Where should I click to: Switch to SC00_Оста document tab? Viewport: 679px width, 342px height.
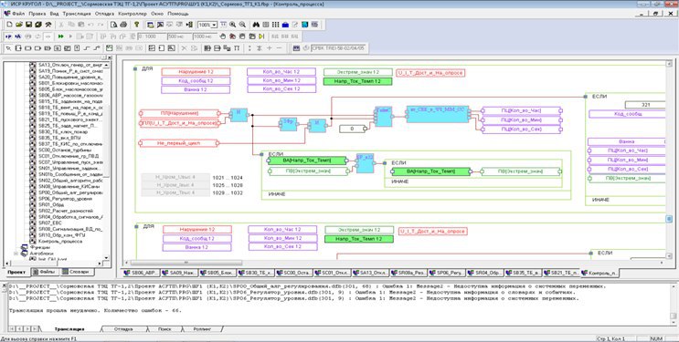[x=293, y=273]
